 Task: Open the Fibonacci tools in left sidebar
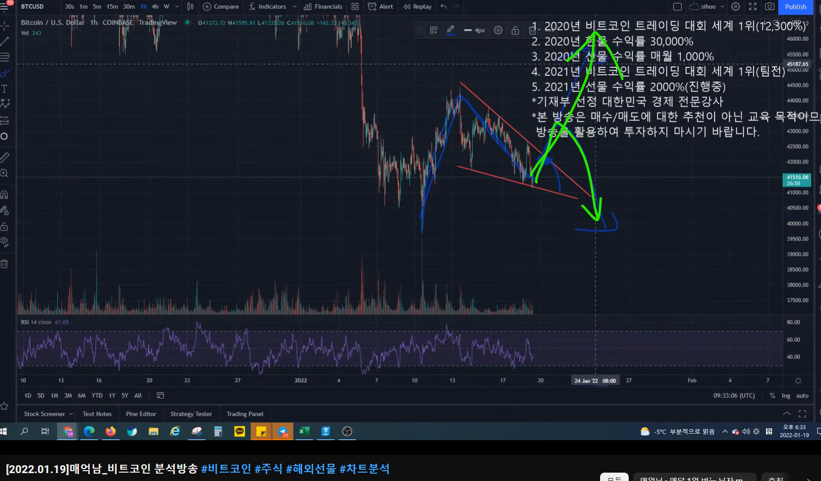click(x=4, y=57)
